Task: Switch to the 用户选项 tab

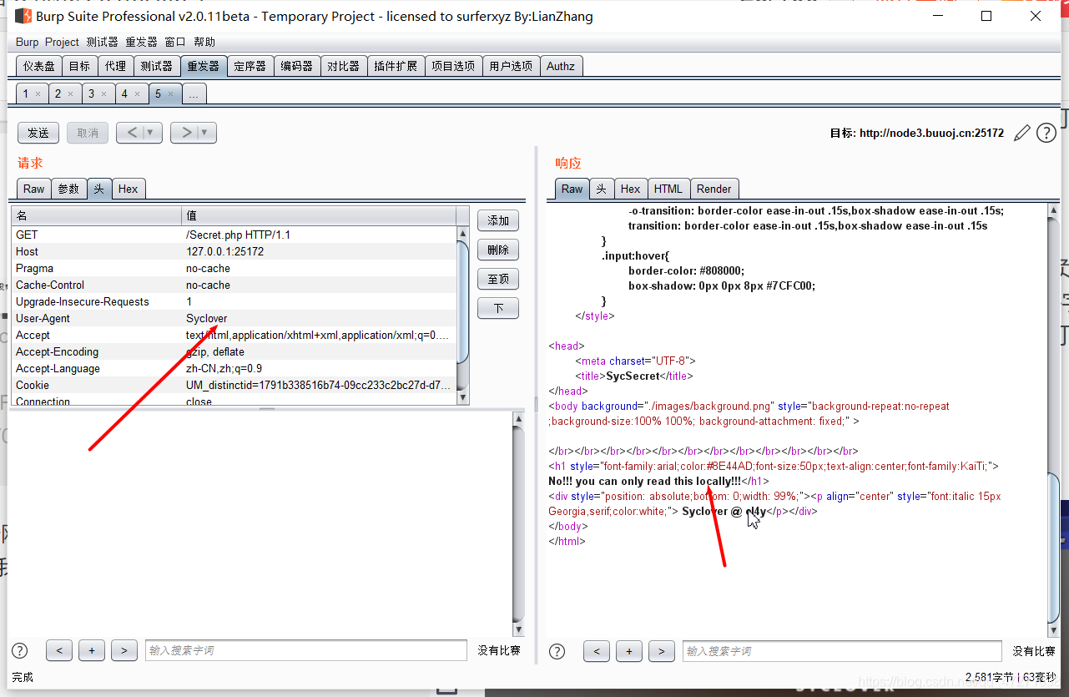Action: [x=511, y=66]
